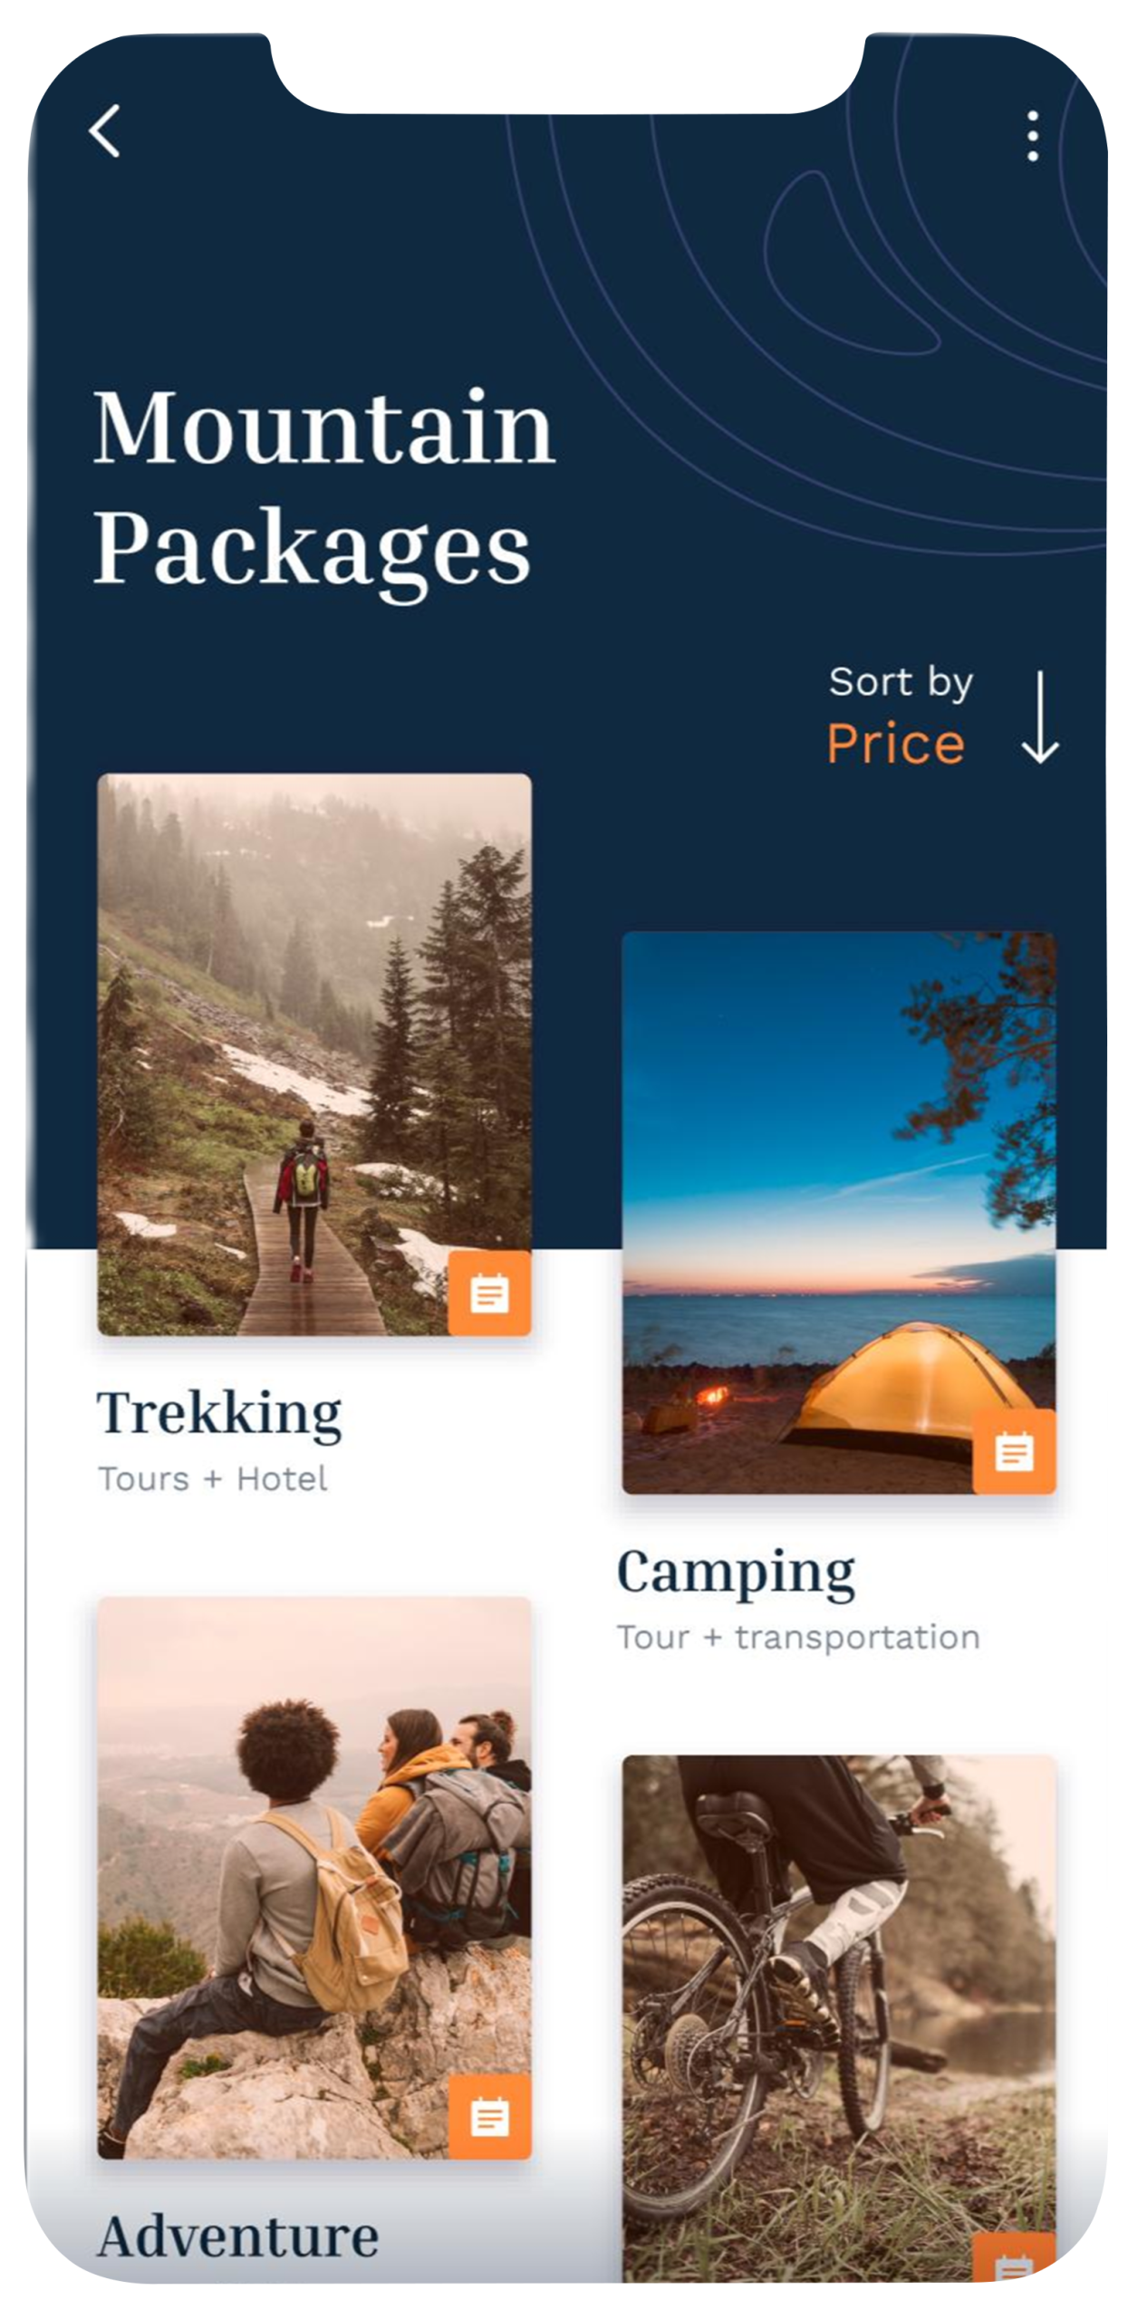Image resolution: width=1128 pixels, height=2319 pixels.
Task: Tap the Tours + Hotel subtitle
Action: click(212, 1479)
